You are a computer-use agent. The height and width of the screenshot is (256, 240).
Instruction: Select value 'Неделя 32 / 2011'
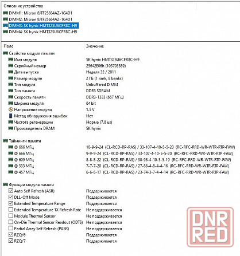pyautogui.click(x=101, y=72)
